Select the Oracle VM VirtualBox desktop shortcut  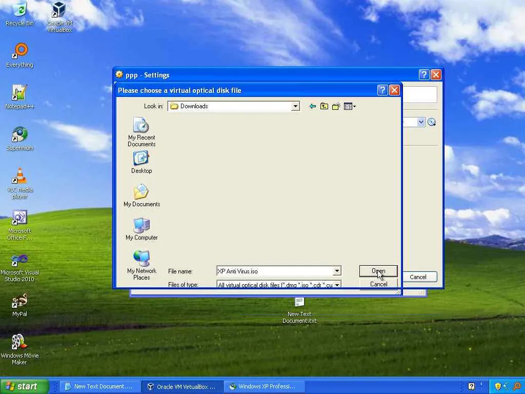pyautogui.click(x=59, y=17)
